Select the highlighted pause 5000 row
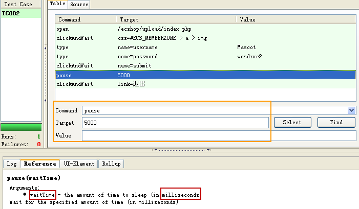Viewport: 359px width, 209px height. pyautogui.click(x=205, y=75)
